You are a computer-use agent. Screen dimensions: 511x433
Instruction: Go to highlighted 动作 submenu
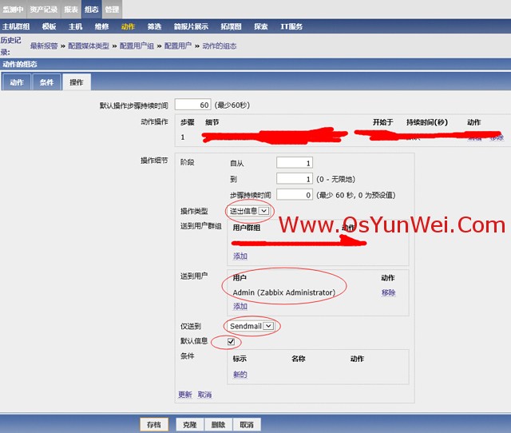(x=128, y=26)
